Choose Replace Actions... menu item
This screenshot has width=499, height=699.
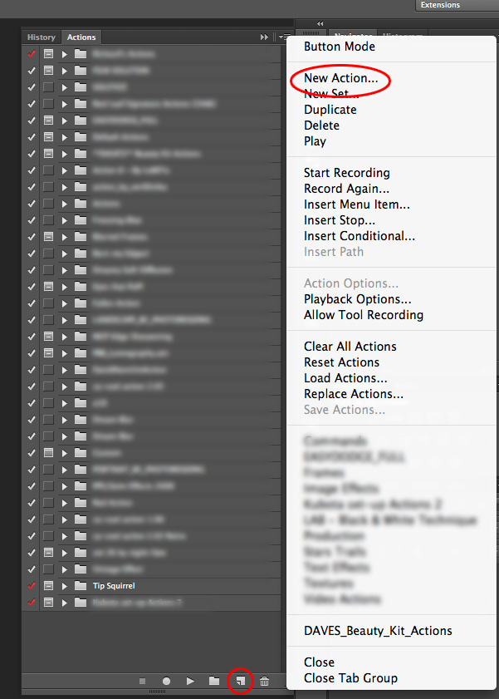click(354, 394)
